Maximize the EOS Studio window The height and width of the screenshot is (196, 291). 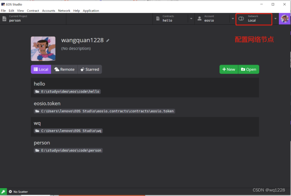[x=273, y=4]
